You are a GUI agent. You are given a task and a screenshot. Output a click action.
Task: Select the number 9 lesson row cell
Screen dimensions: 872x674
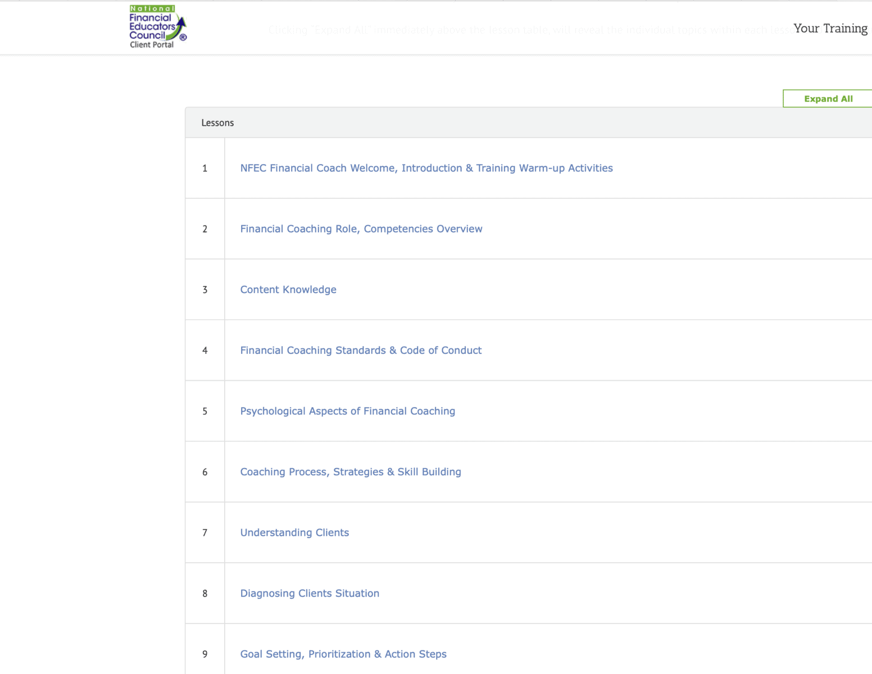pyautogui.click(x=205, y=654)
